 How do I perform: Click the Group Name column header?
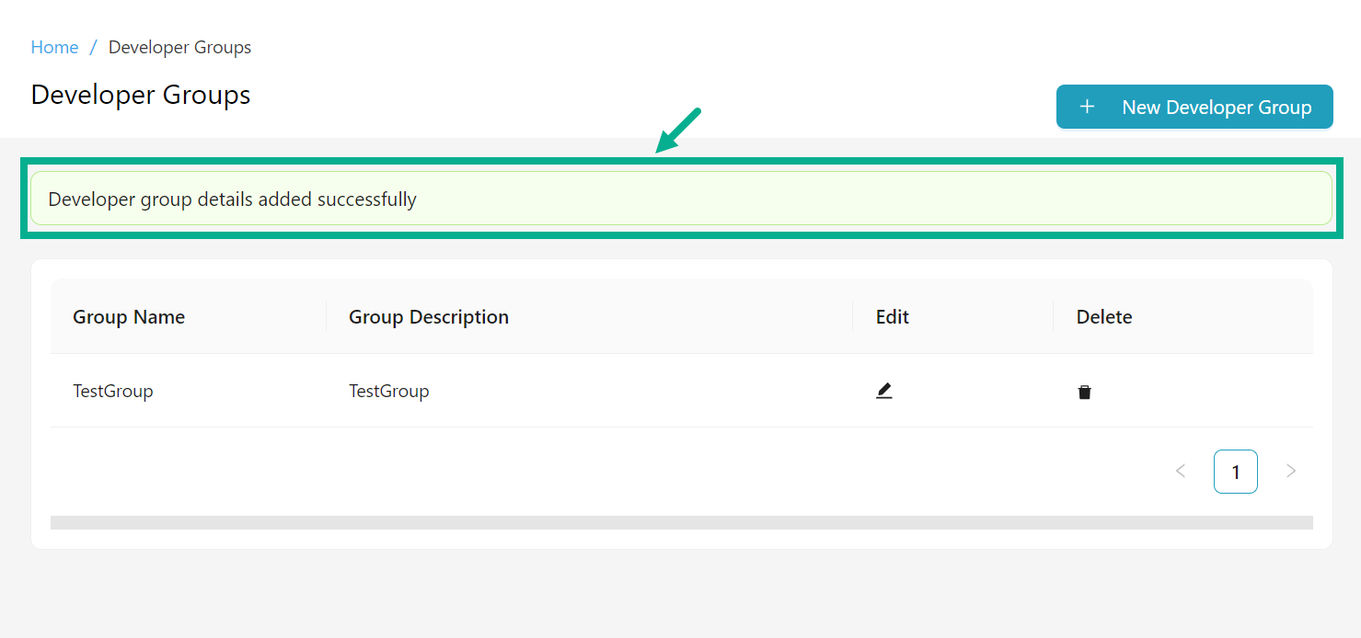click(x=129, y=316)
